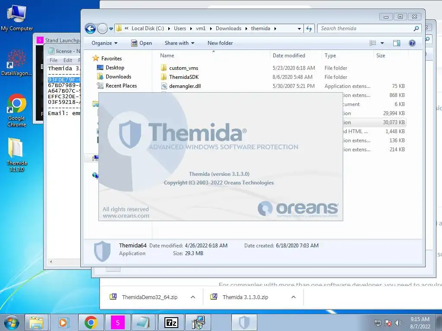Open Explorer Help question mark icon
Screen dimensions: 442x331
[412, 43]
